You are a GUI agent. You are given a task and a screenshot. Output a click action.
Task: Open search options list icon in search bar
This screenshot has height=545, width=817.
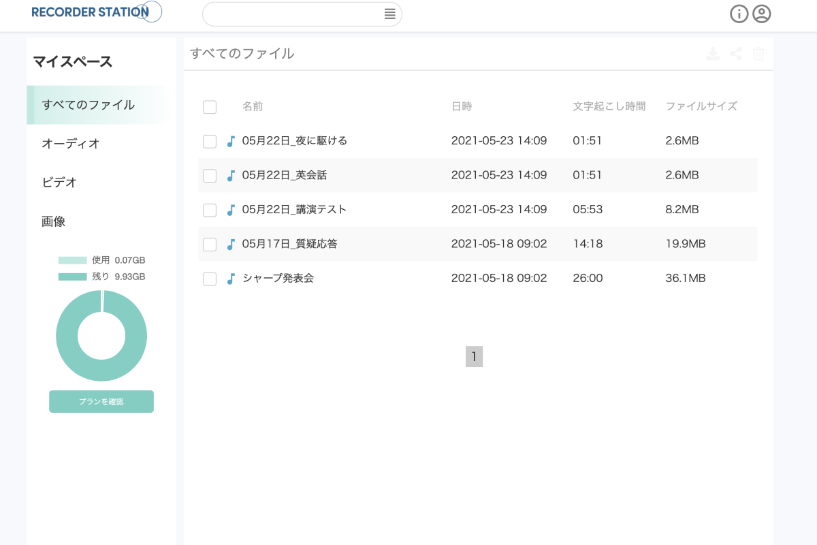(389, 14)
